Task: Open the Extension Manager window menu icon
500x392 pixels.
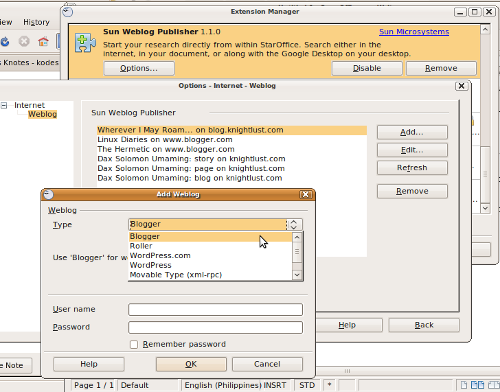Action: tap(67, 12)
